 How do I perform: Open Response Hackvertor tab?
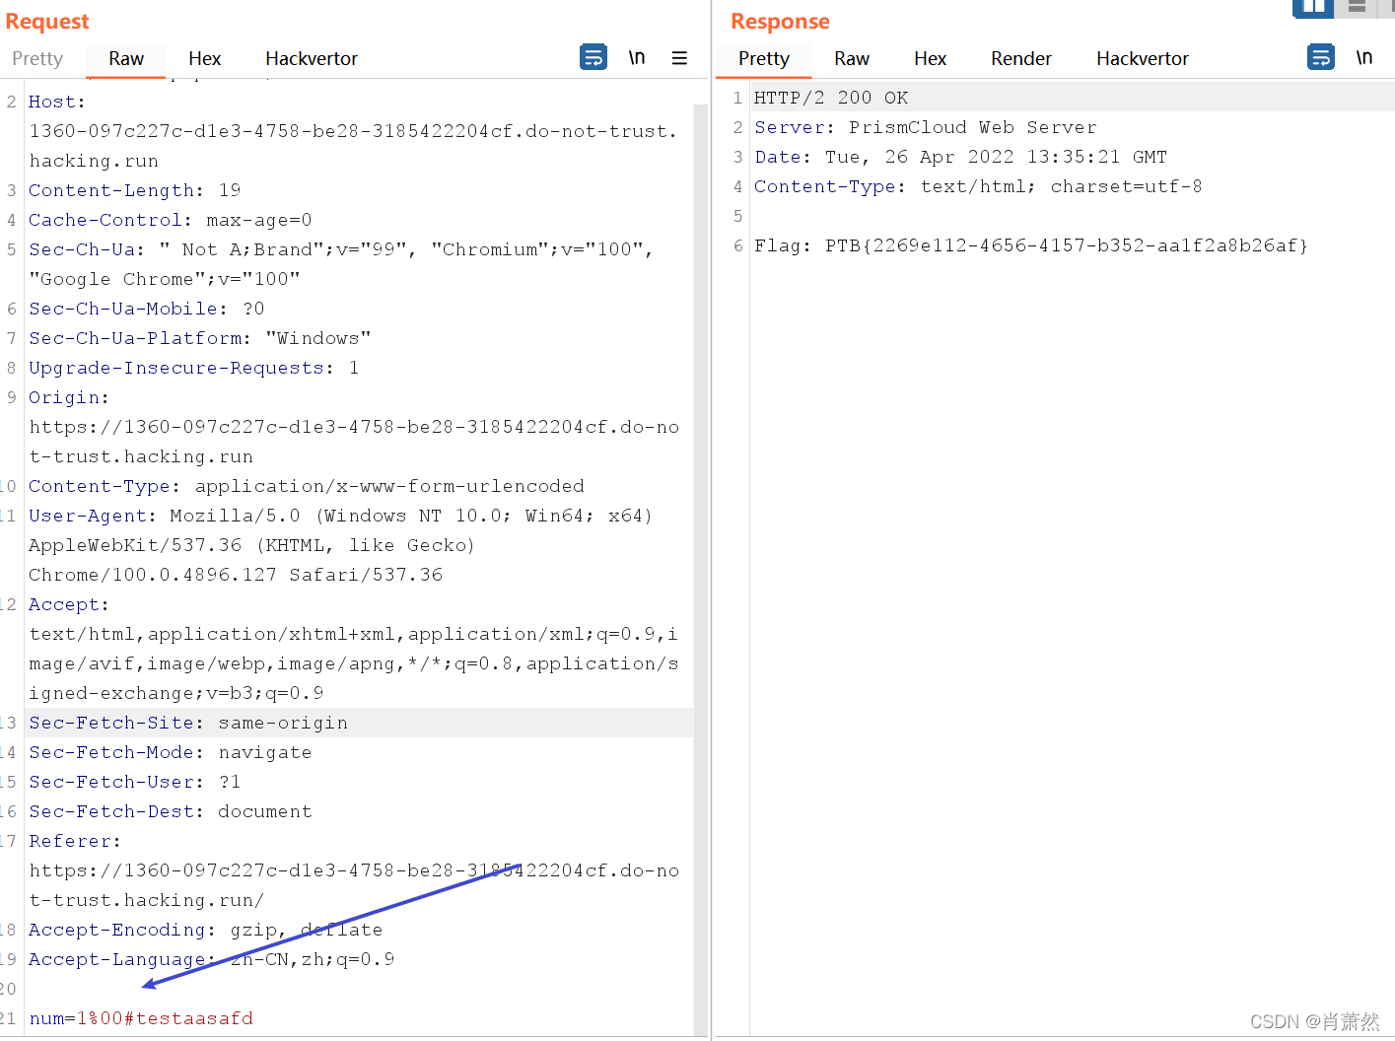1143,58
